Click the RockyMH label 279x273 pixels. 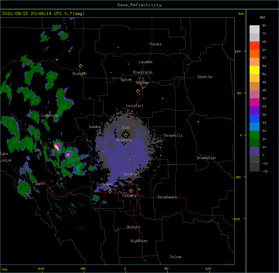click(79, 74)
